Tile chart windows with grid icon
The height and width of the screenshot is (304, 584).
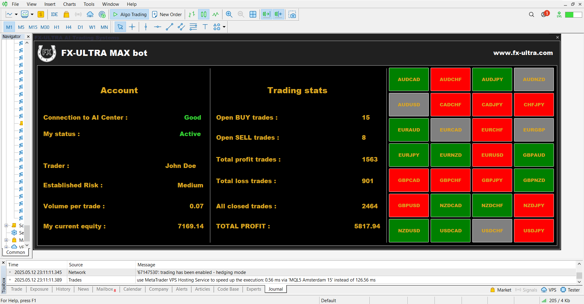(x=253, y=14)
